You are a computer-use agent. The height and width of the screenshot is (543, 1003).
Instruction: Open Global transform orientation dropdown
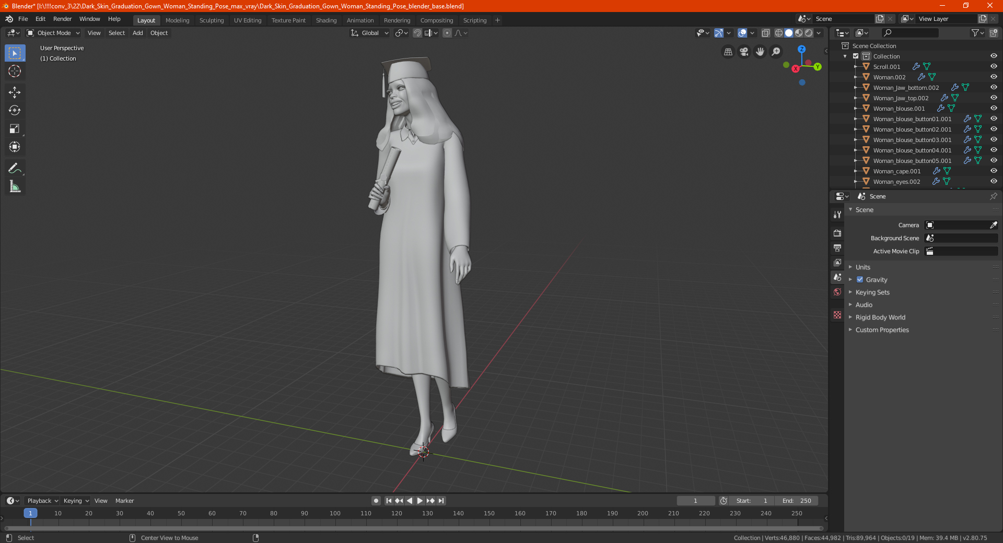click(370, 33)
